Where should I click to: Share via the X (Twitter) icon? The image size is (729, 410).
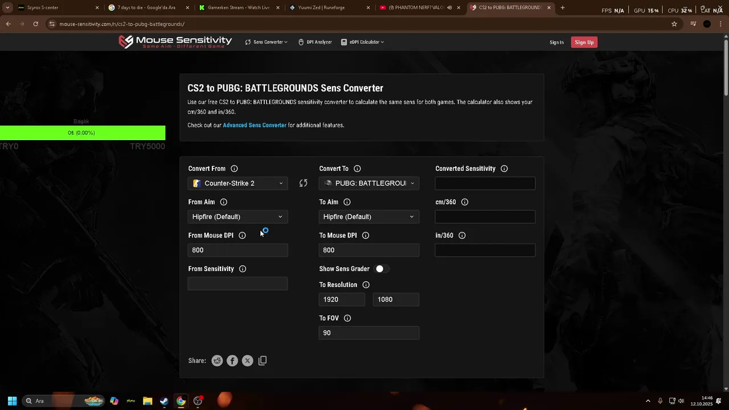tap(247, 360)
